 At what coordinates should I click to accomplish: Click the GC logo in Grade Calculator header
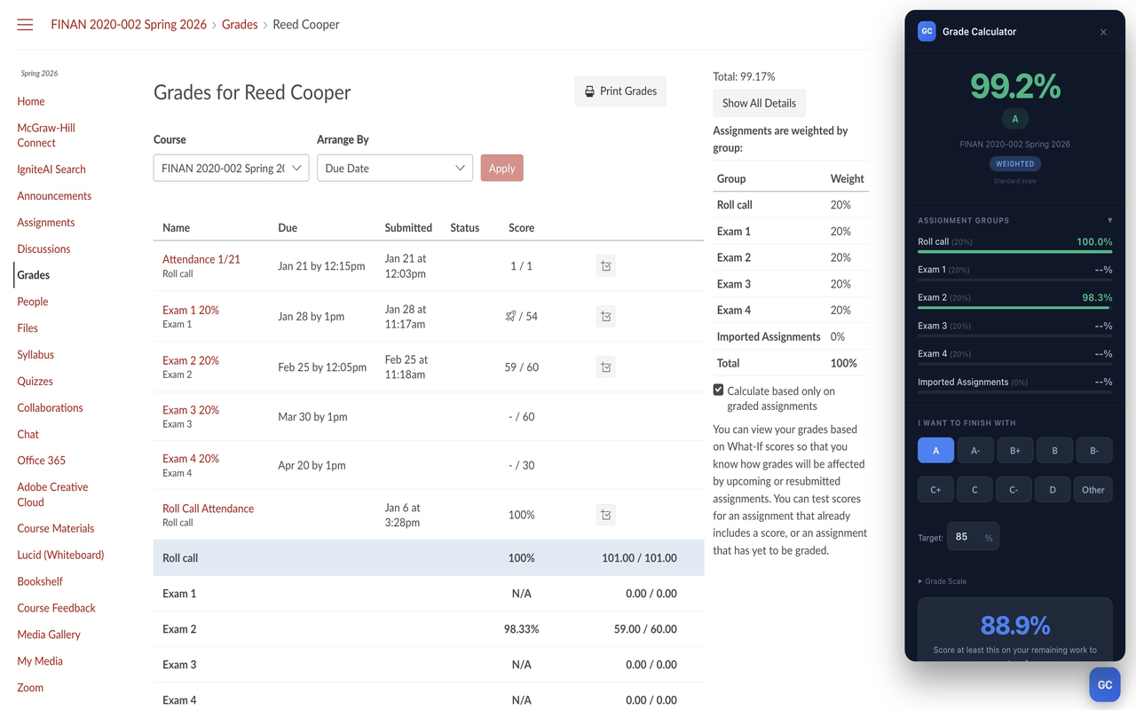click(x=927, y=31)
